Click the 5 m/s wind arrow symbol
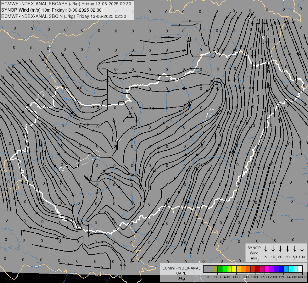The image size is (308, 283). pos(266,249)
